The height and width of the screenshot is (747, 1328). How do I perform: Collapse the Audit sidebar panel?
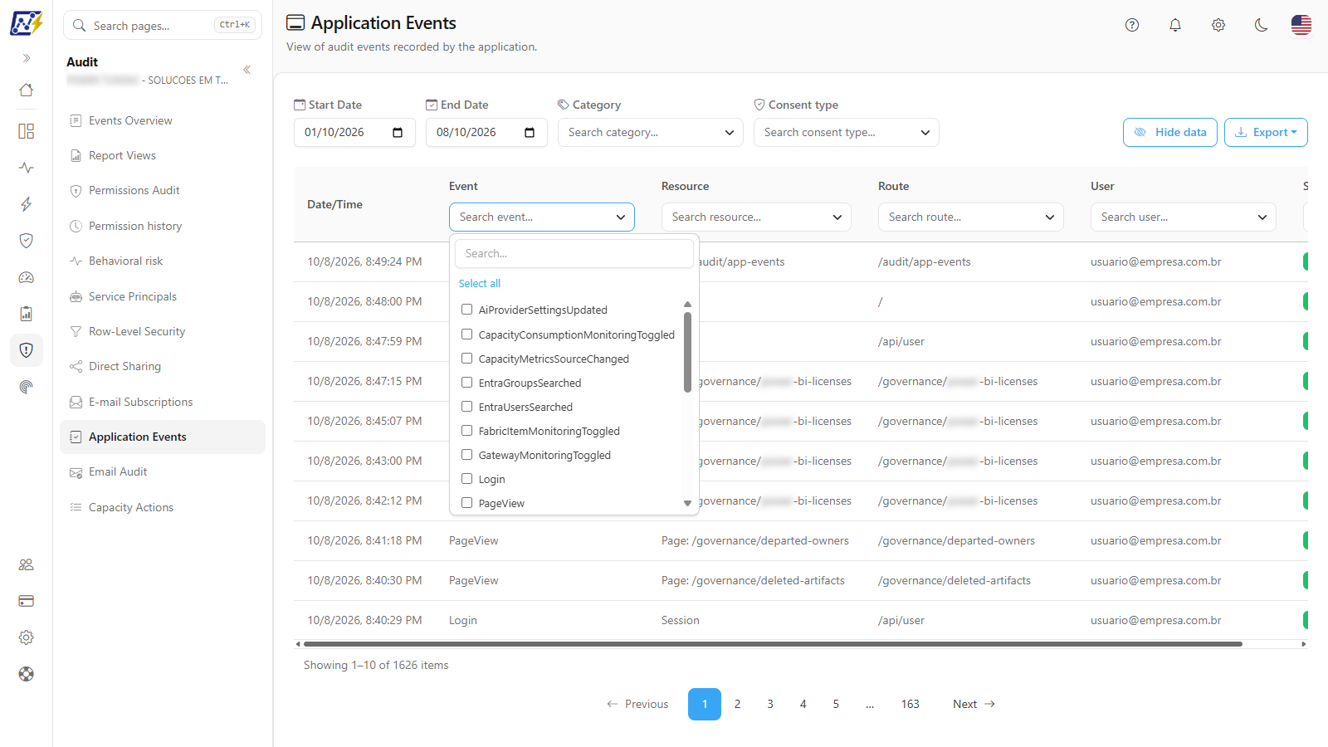coord(247,70)
